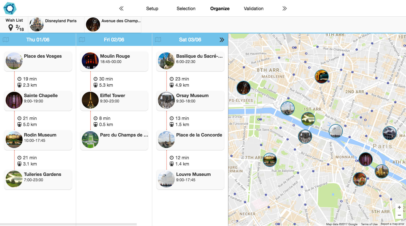Zoom out on the map
This screenshot has height=226, width=406.
point(399,215)
